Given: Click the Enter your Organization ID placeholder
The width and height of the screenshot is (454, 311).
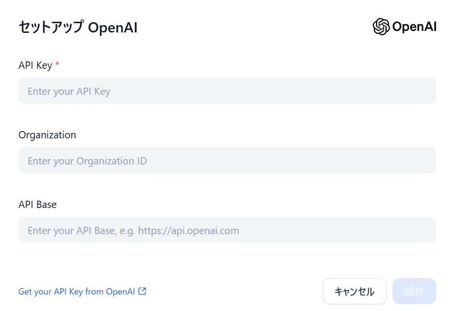Looking at the screenshot, I should pyautogui.click(x=88, y=161).
